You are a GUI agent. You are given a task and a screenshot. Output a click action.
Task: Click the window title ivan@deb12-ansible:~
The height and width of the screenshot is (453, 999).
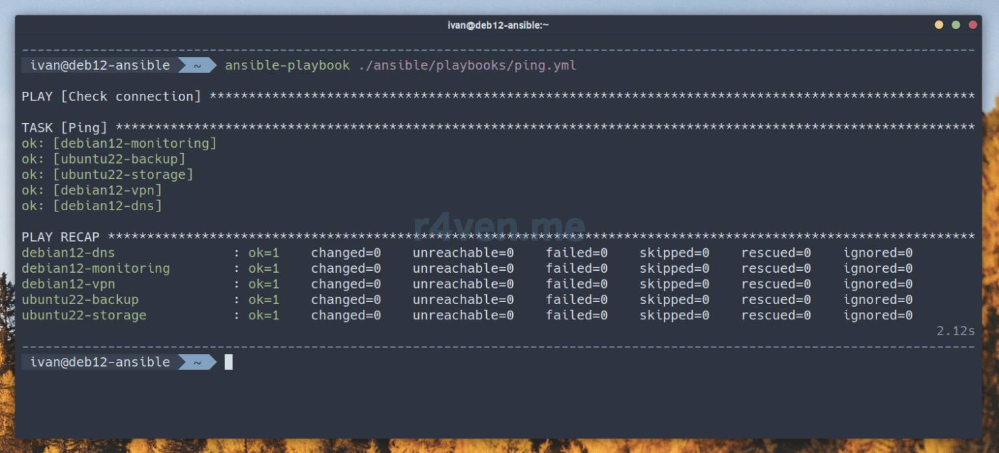[498, 25]
